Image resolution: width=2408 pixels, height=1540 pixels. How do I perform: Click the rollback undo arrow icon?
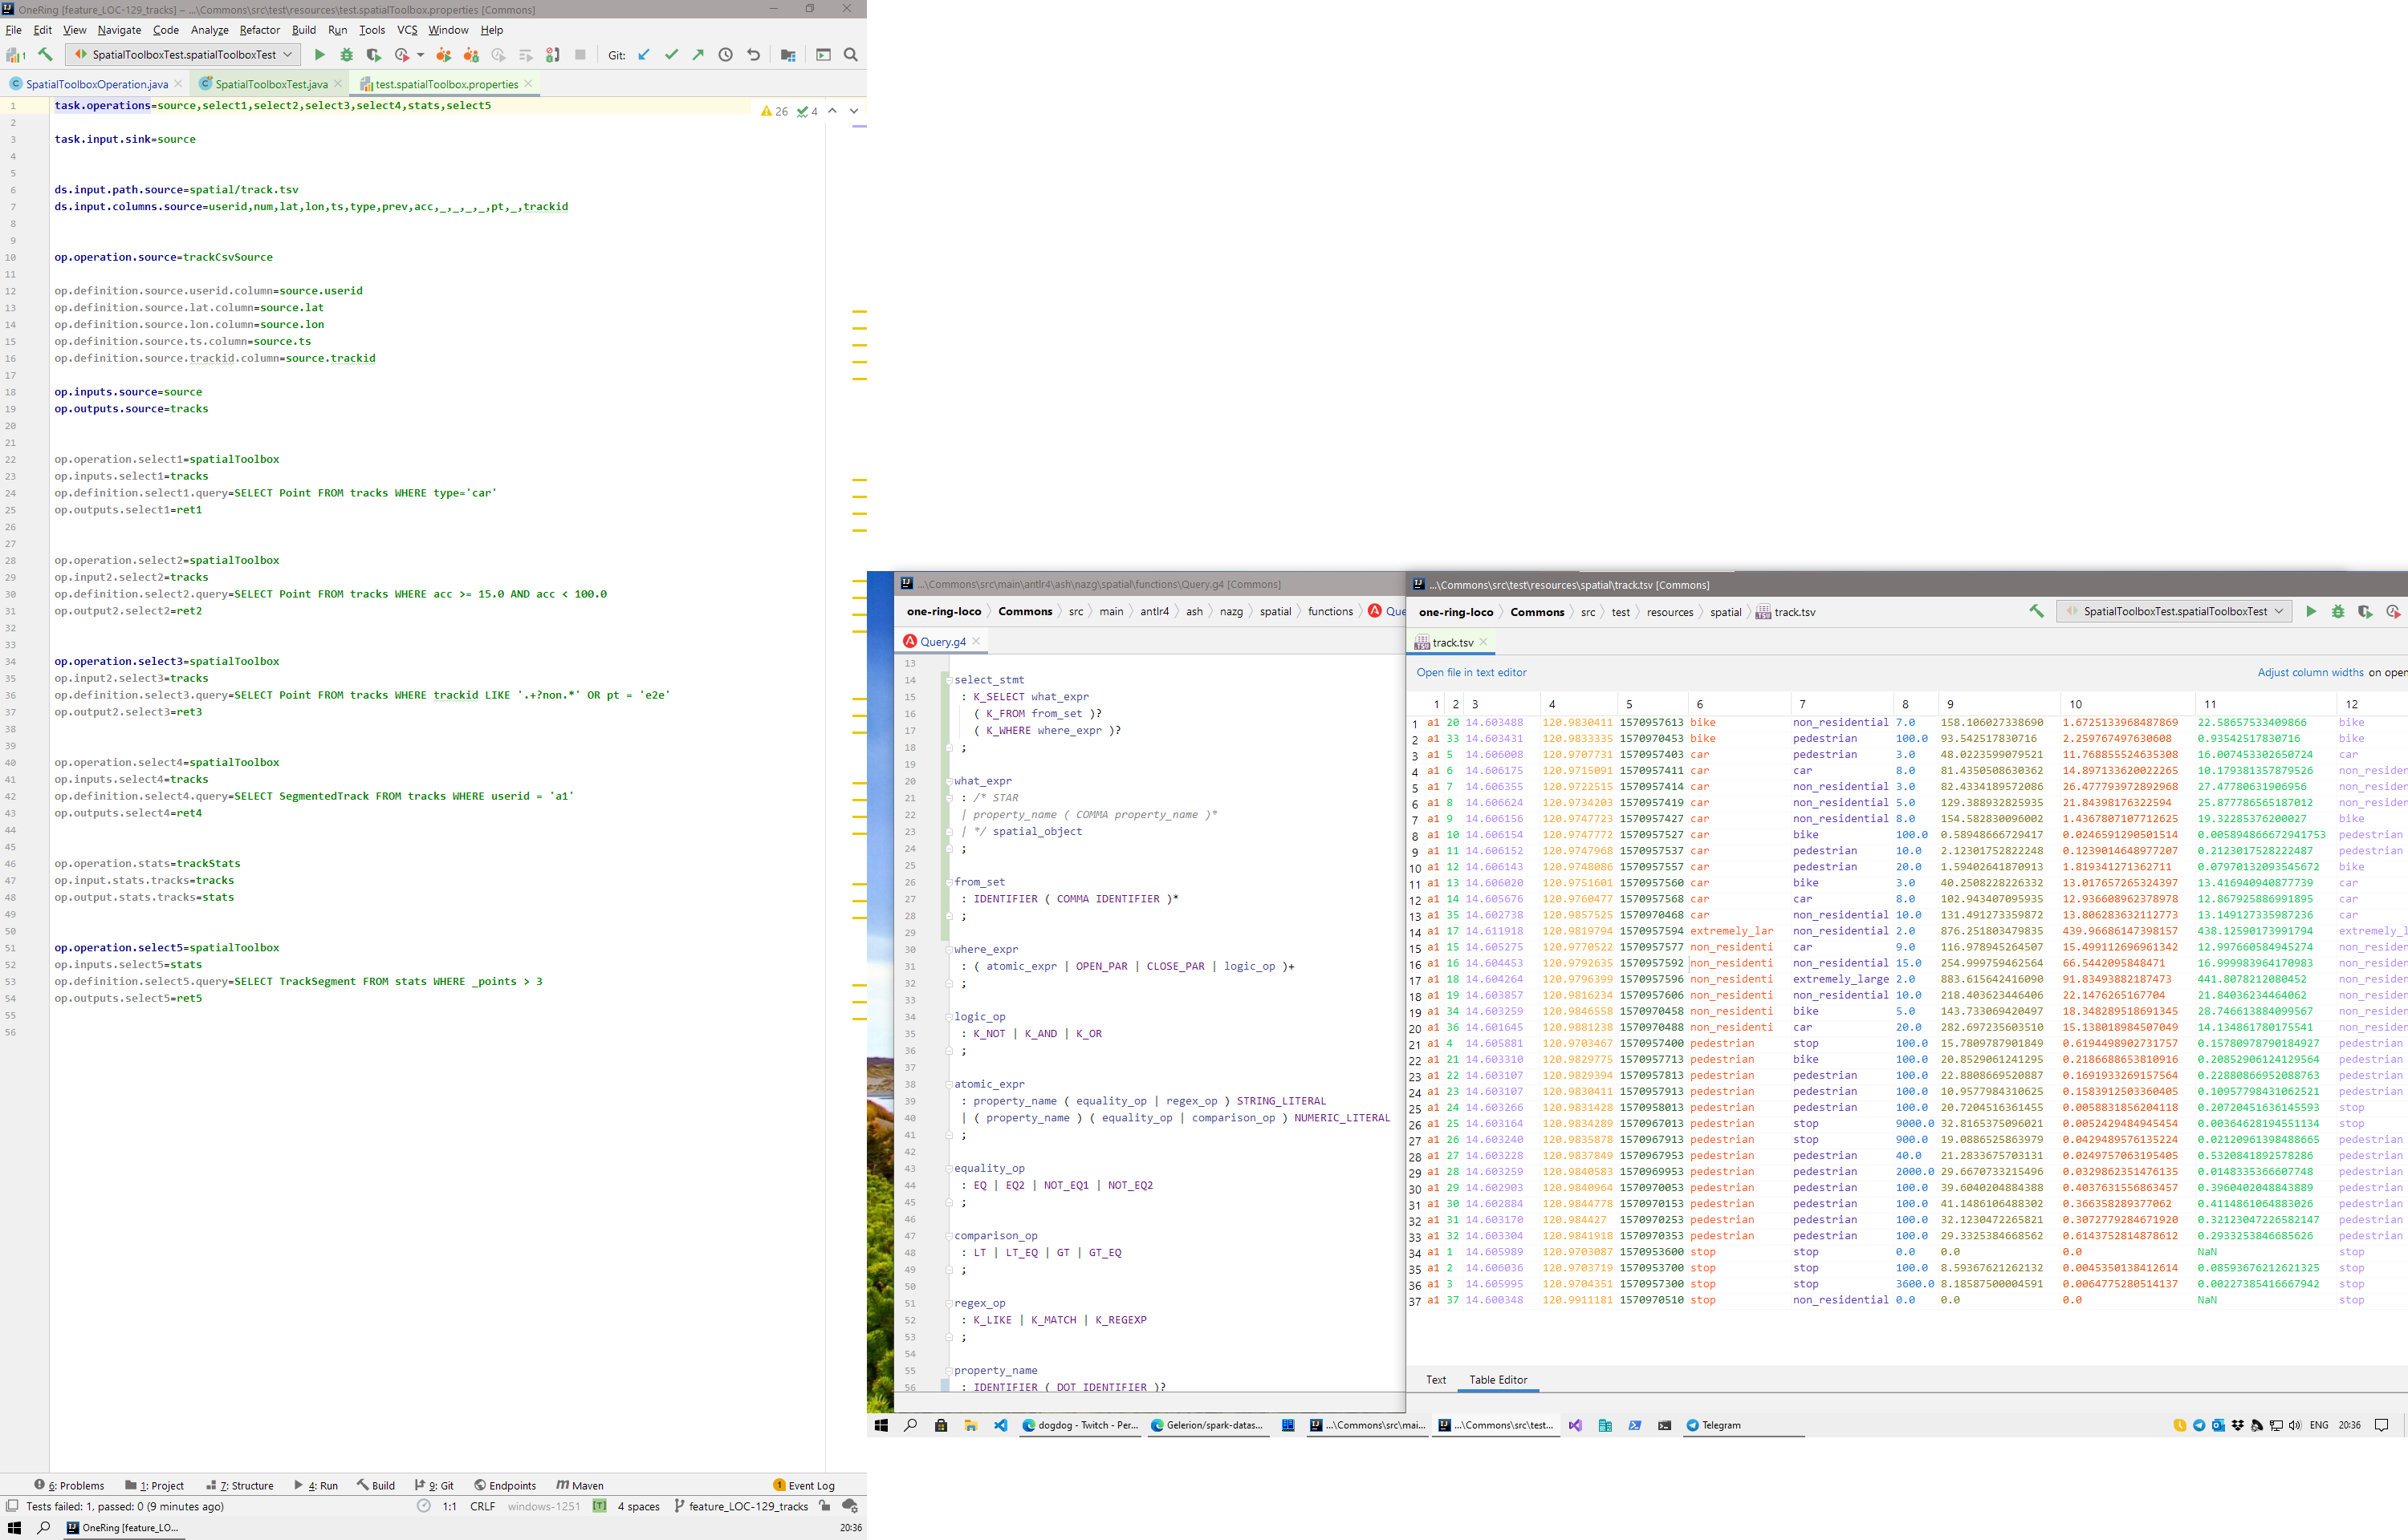pyautogui.click(x=754, y=55)
